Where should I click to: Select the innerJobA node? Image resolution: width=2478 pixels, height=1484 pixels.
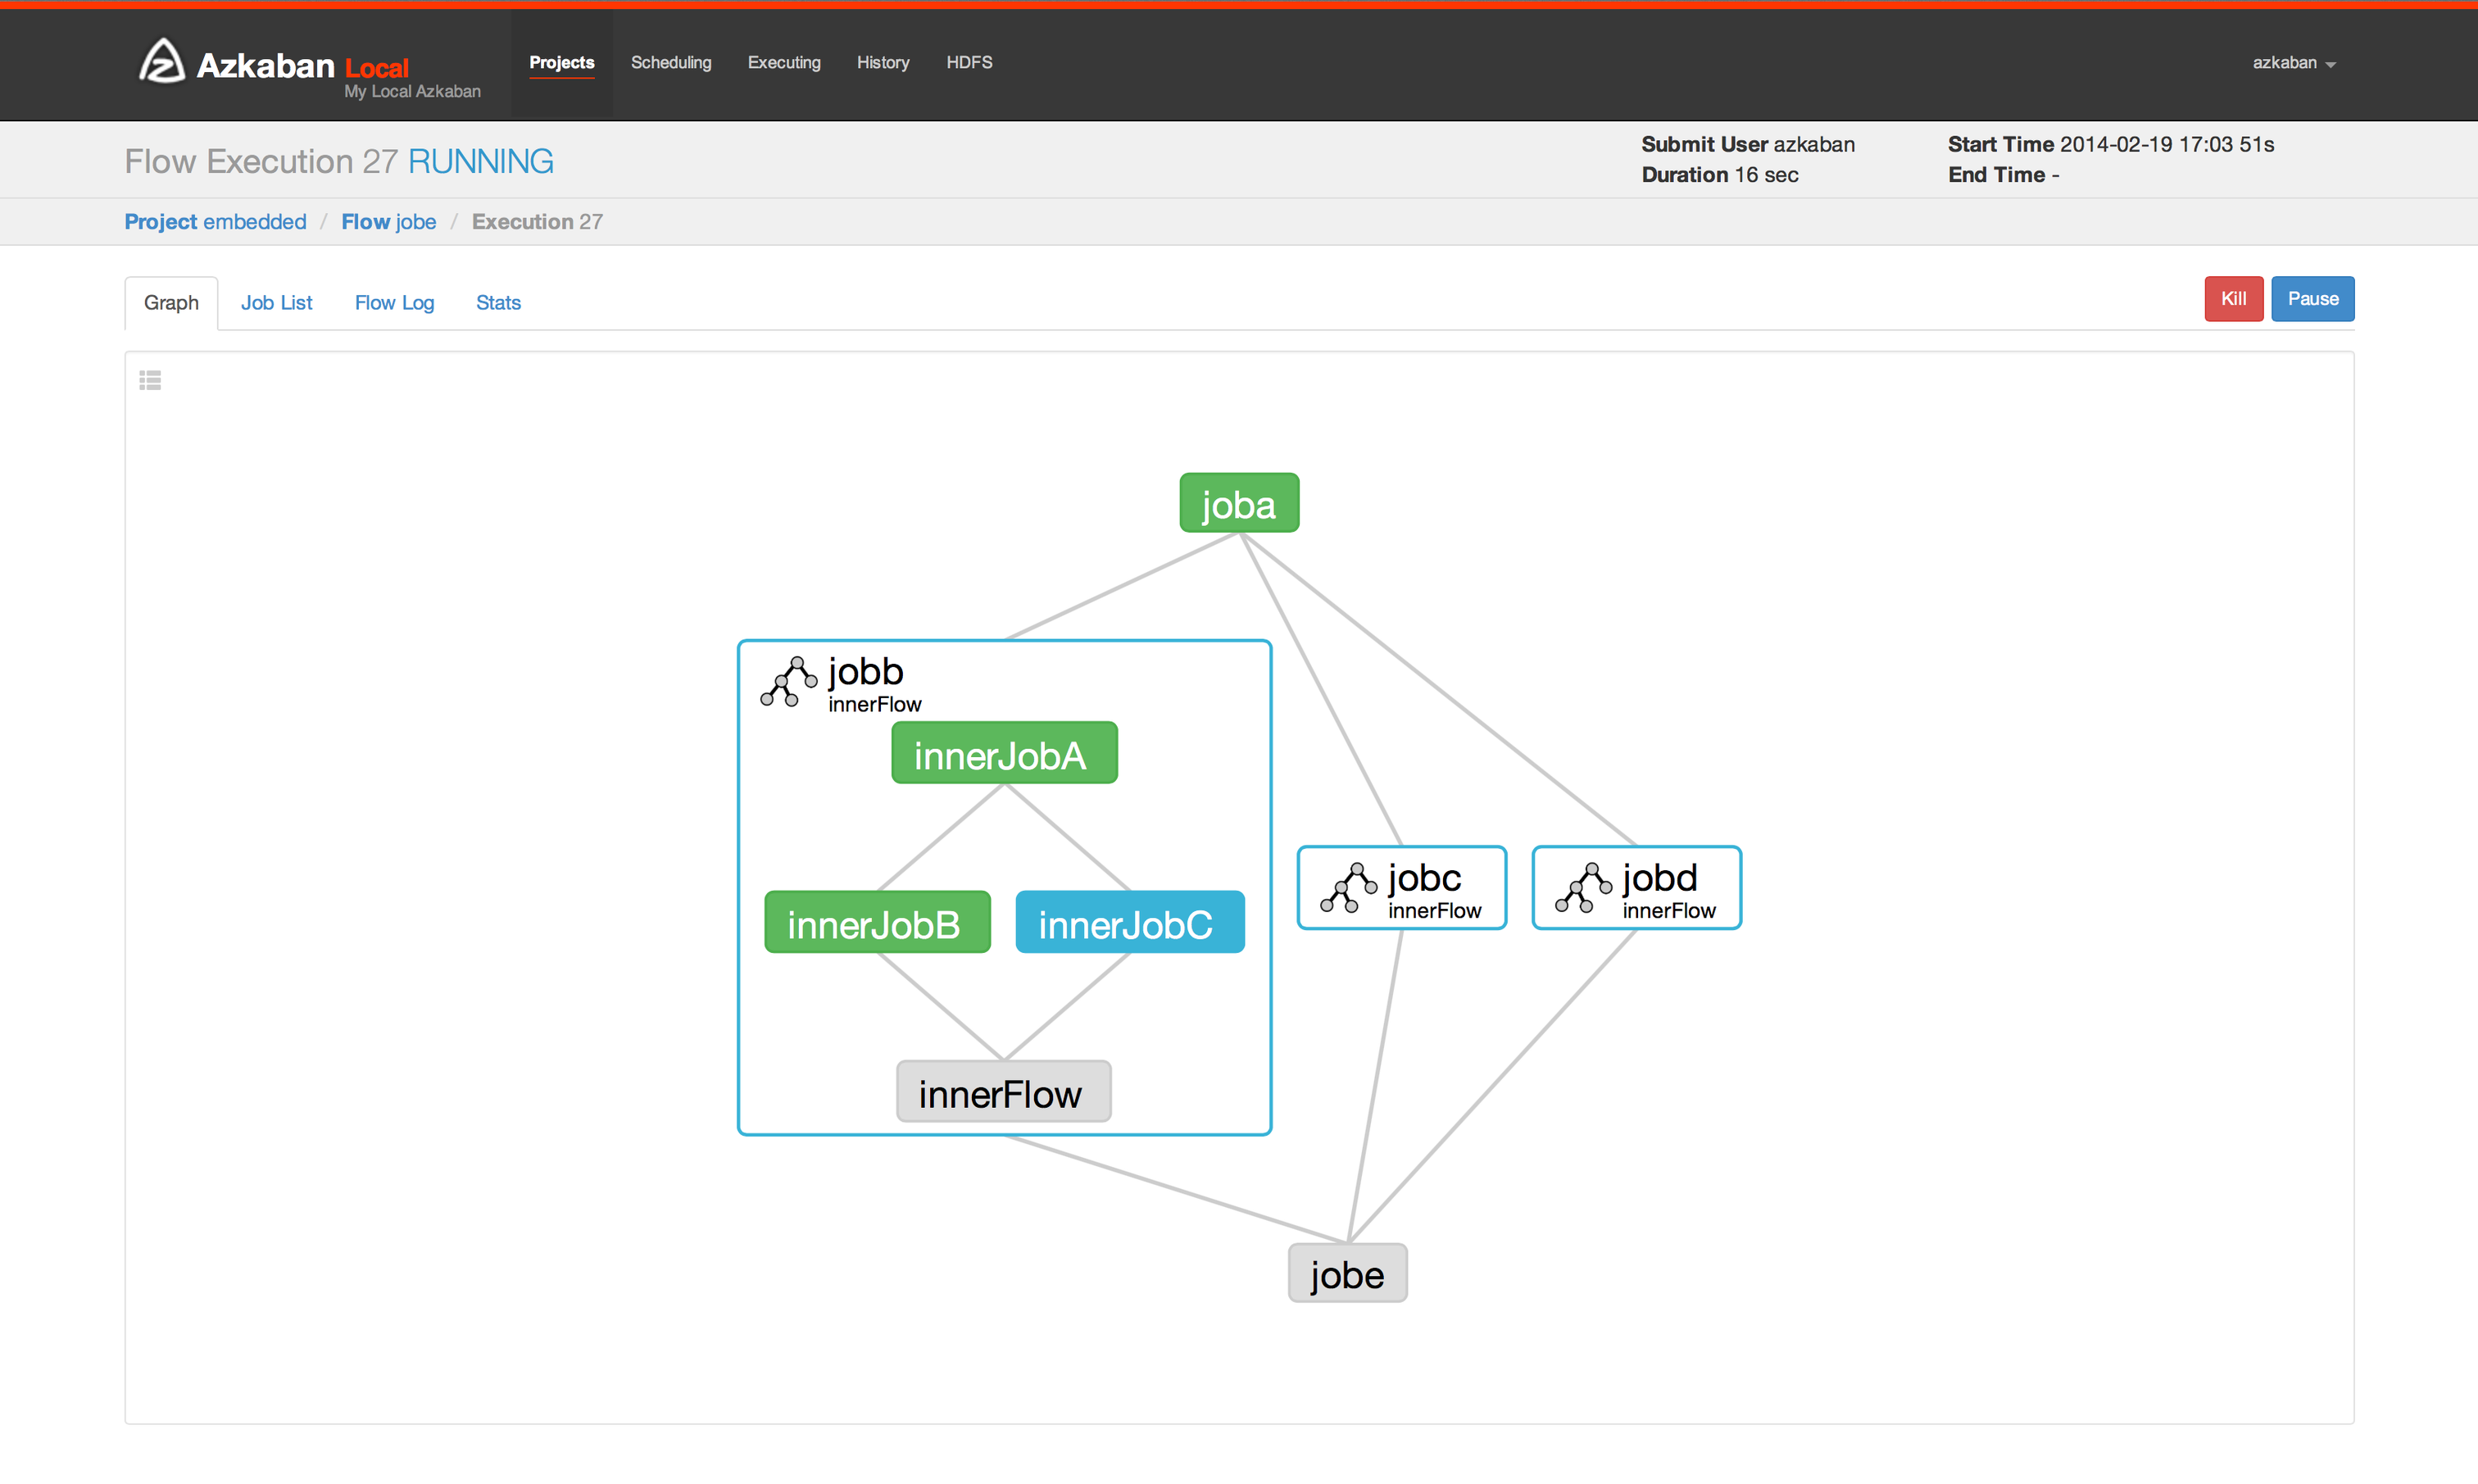point(1003,754)
